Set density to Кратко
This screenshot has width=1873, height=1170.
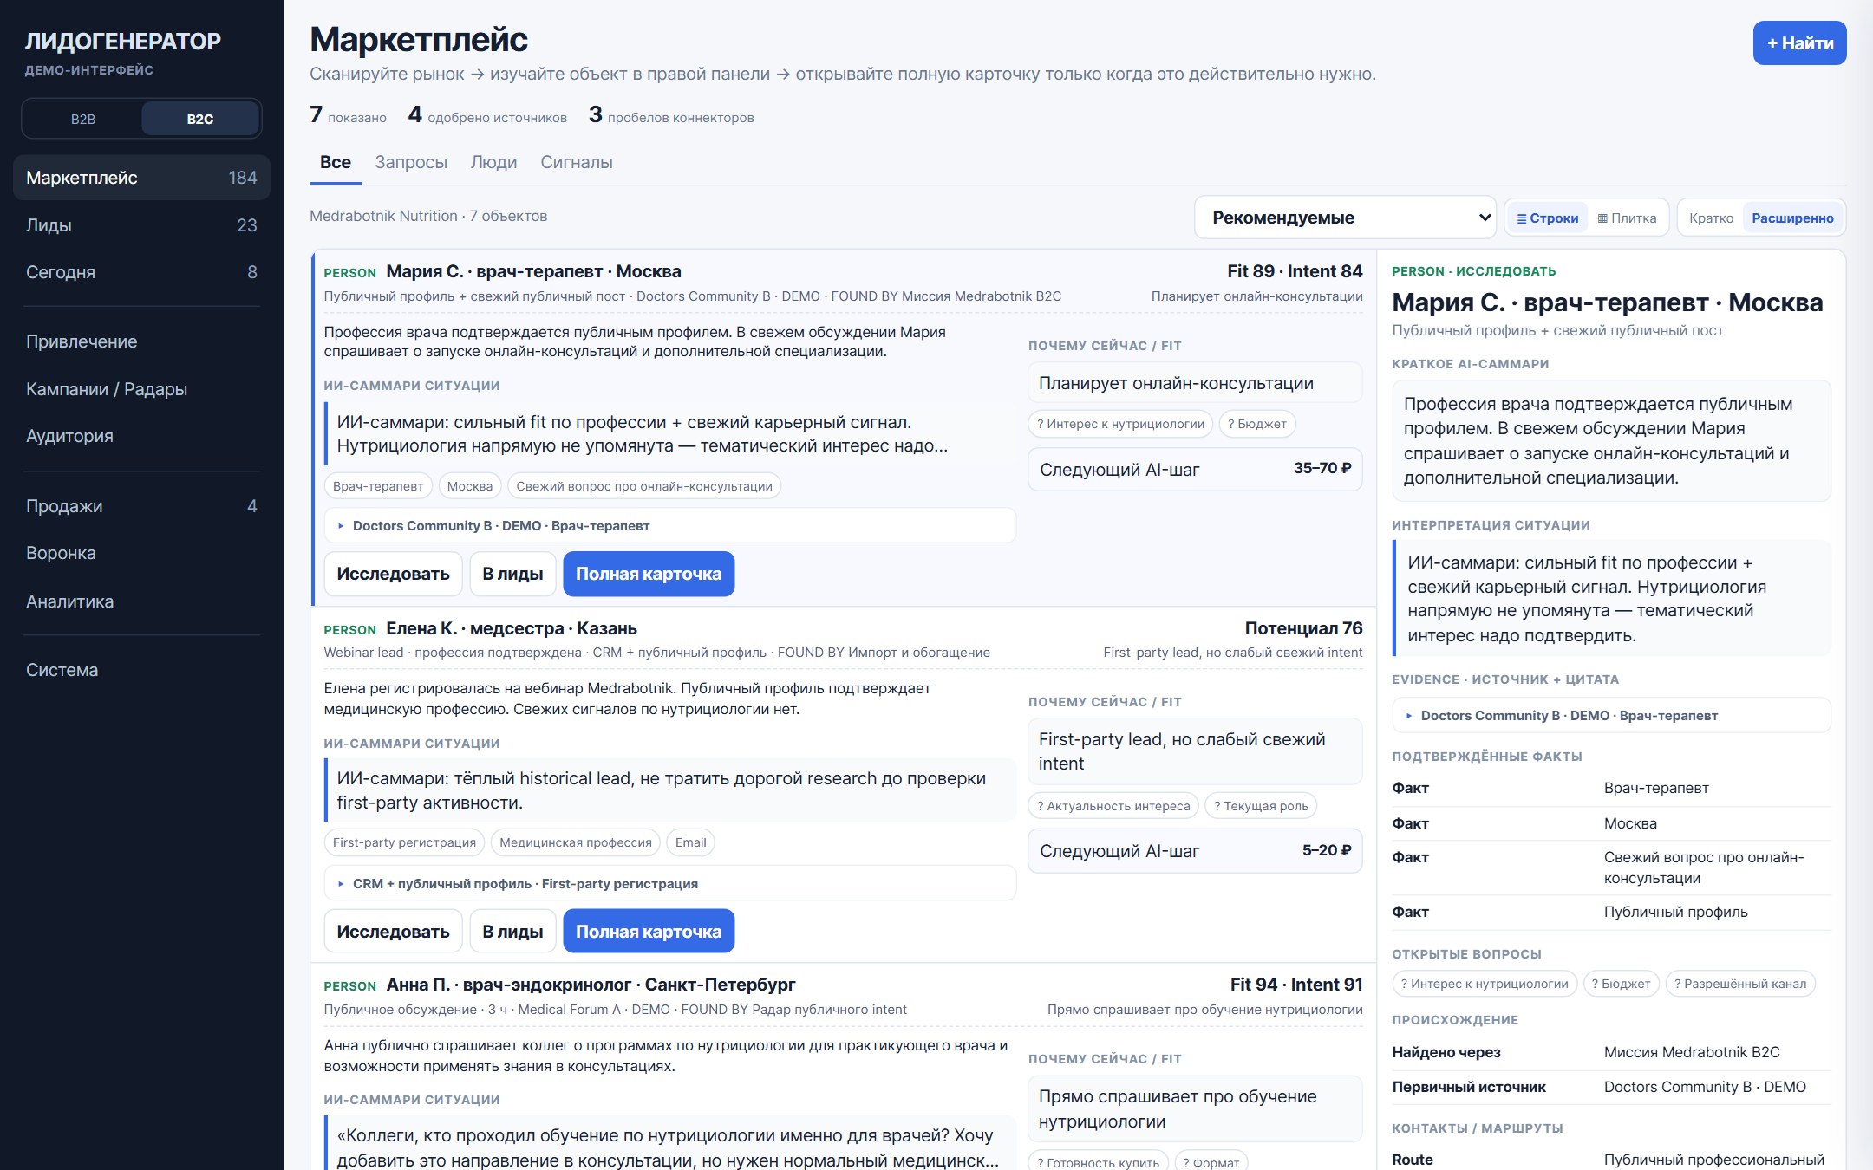point(1711,218)
